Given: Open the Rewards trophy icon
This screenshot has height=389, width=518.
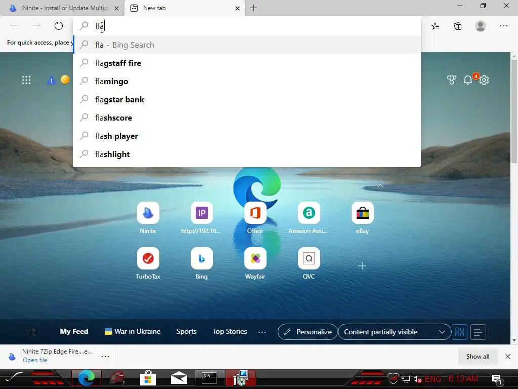Looking at the screenshot, I should pyautogui.click(x=452, y=80).
